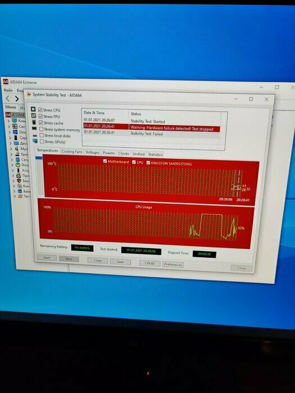Switch to the Cooling Fans tab
Screen dimensions: 295x393
72,152
